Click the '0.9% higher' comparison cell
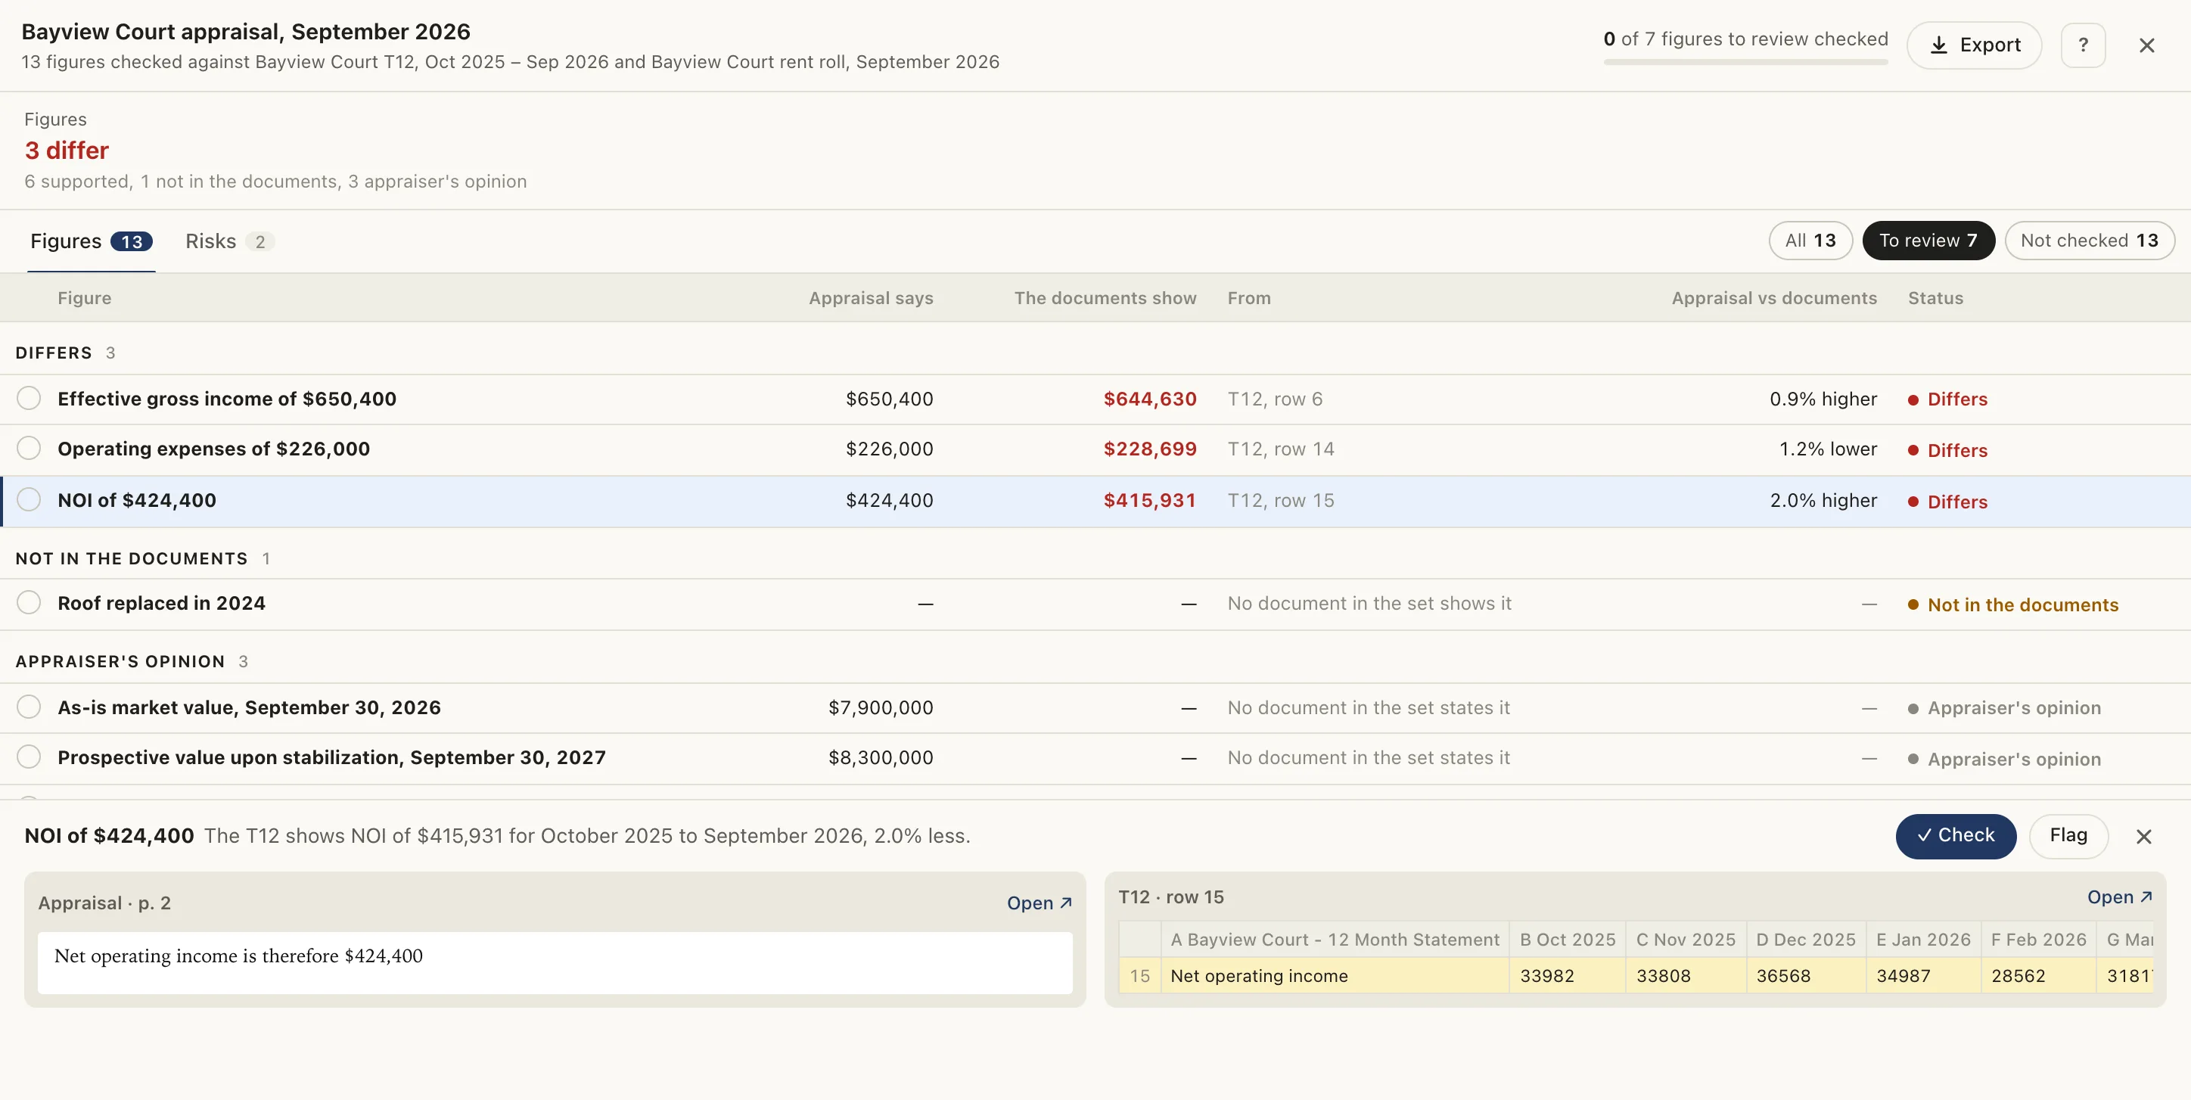Screen dimensions: 2191x1100 click(1823, 399)
